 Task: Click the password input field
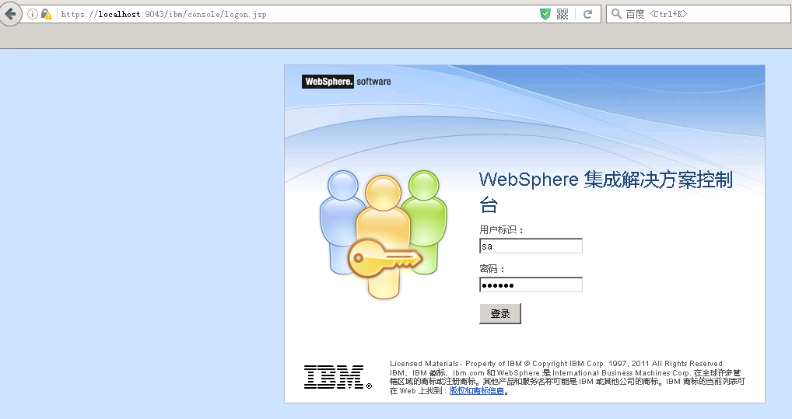pos(531,285)
